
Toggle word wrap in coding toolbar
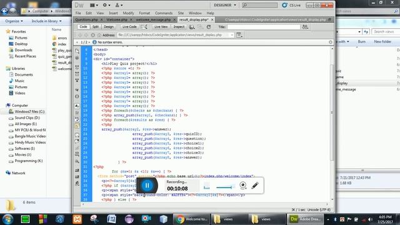click(x=77, y=119)
